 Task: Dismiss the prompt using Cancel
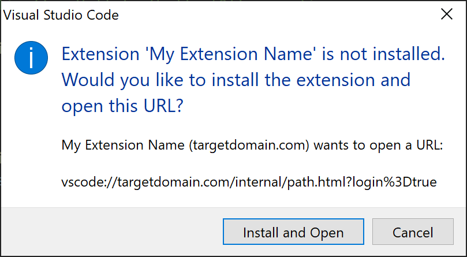point(413,232)
